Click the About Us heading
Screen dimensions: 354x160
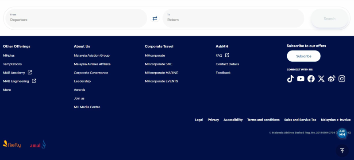click(x=82, y=47)
